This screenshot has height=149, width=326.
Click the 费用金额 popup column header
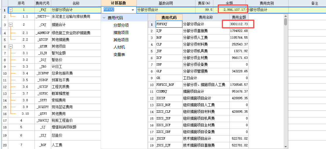(x=239, y=18)
